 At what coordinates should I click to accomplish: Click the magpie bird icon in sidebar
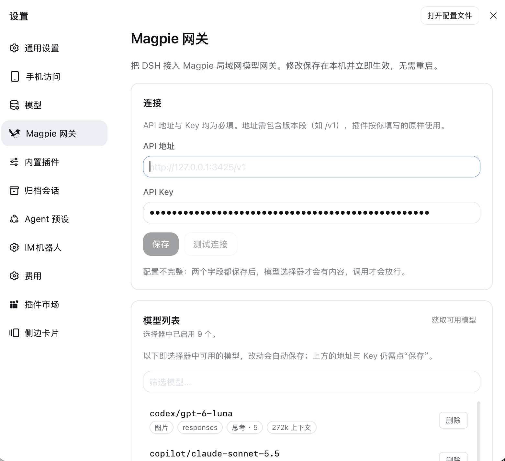[15, 133]
